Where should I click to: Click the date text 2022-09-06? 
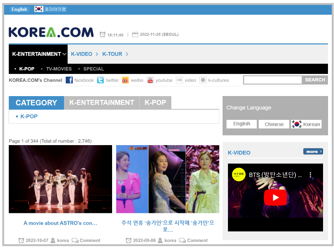click(145, 240)
